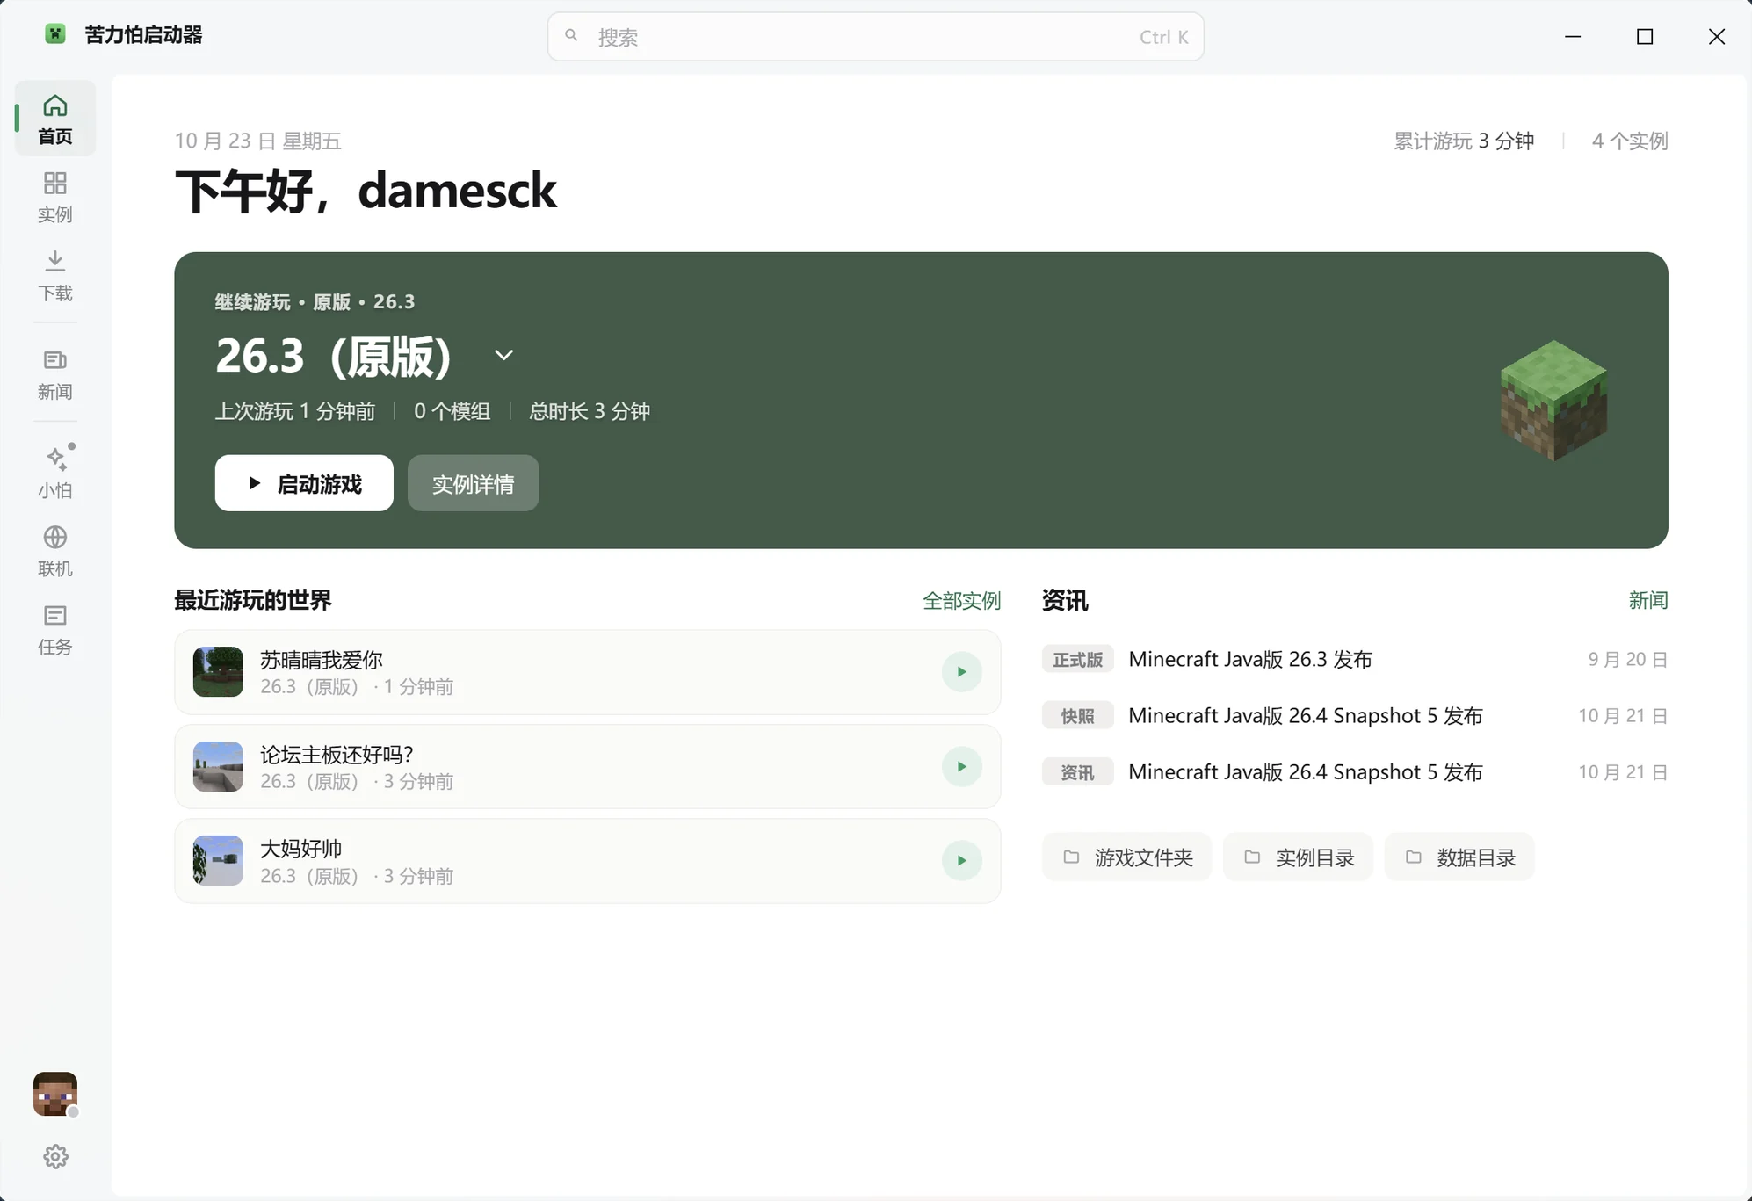This screenshot has width=1752, height=1201.
Task: Click the 9 月 20 日 news date
Action: pos(1627,660)
